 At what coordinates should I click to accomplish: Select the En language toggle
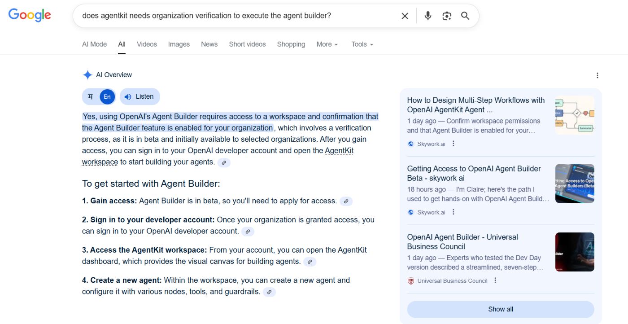click(x=107, y=96)
